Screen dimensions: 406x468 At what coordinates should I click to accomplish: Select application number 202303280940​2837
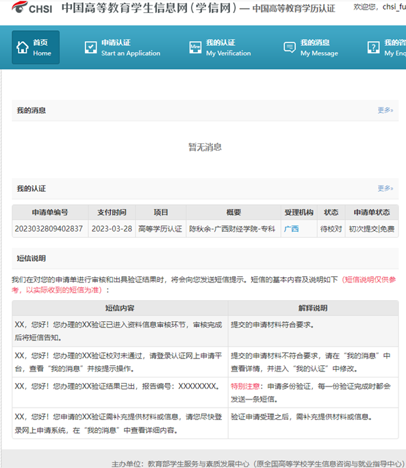[x=49, y=229]
